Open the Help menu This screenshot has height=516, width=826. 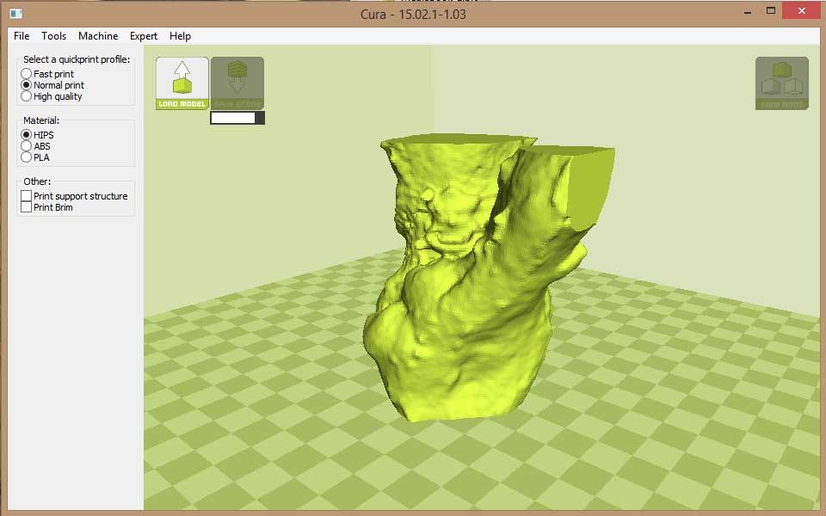[180, 36]
